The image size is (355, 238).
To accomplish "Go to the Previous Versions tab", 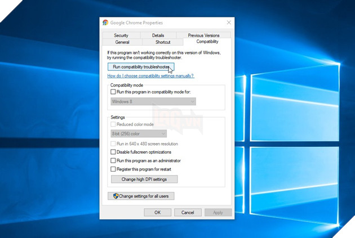I will click(x=203, y=35).
